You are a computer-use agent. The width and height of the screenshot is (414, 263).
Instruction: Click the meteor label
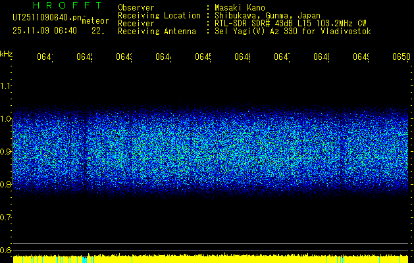click(x=95, y=21)
